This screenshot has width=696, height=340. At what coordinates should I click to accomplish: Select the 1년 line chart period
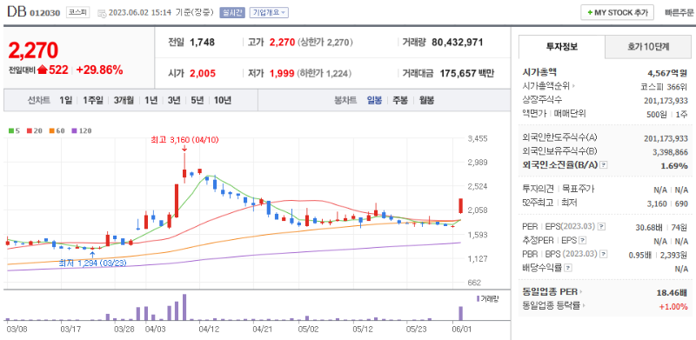tap(151, 100)
